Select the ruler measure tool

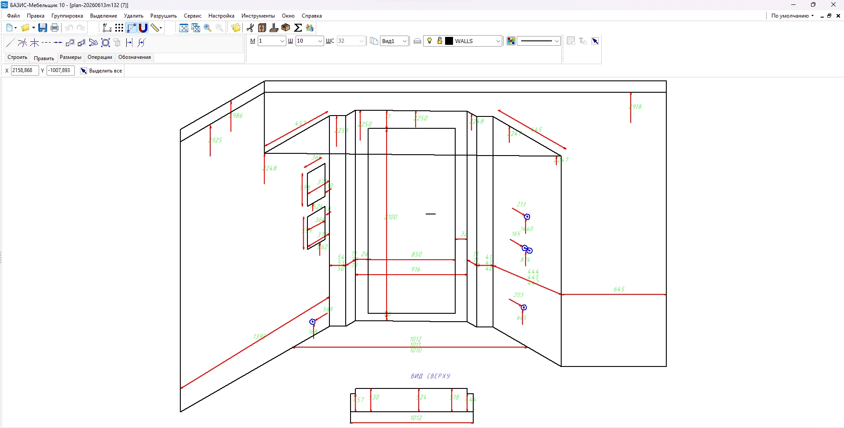point(154,28)
